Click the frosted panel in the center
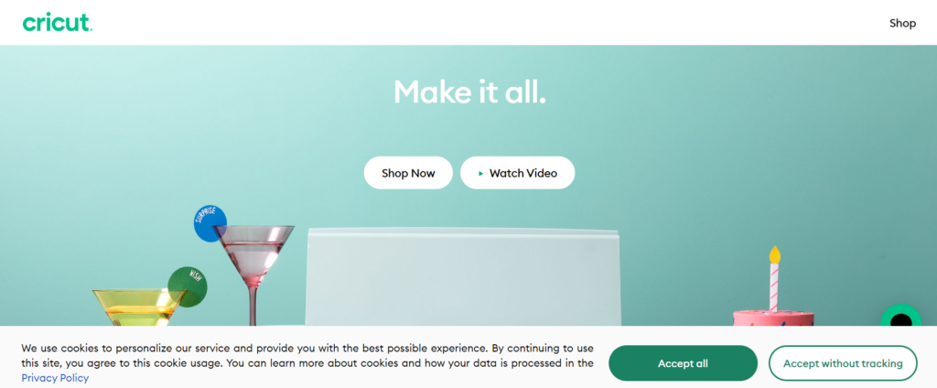This screenshot has height=388, width=937. click(463, 277)
